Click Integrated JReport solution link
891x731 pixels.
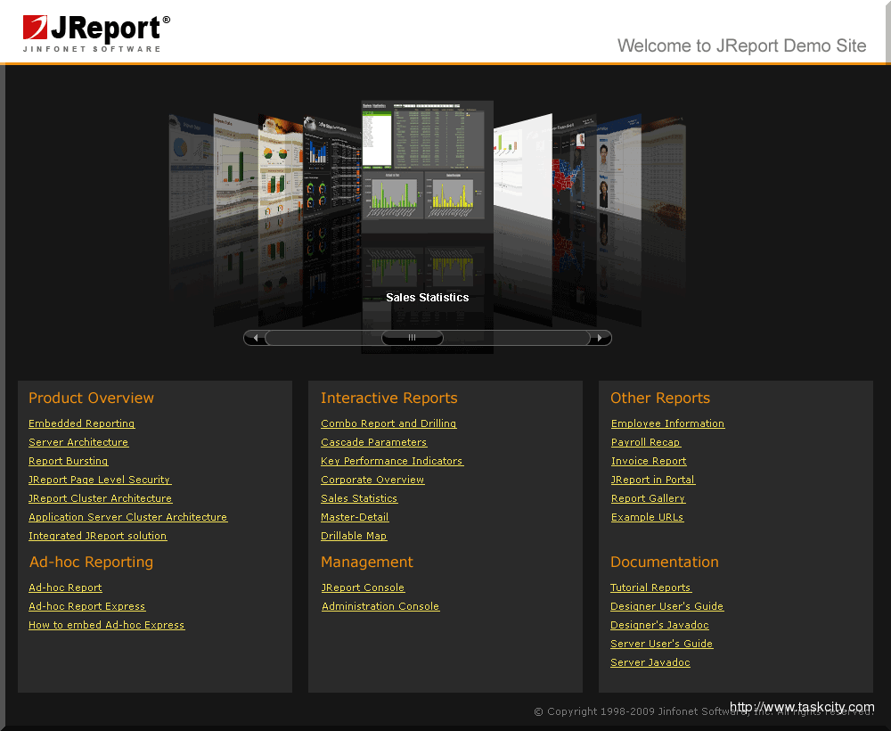click(x=98, y=536)
